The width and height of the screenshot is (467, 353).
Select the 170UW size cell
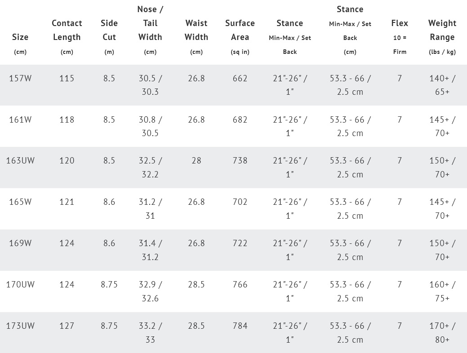tap(20, 285)
